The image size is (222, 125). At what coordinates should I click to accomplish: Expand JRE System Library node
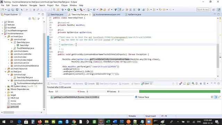[x=6, y=86]
